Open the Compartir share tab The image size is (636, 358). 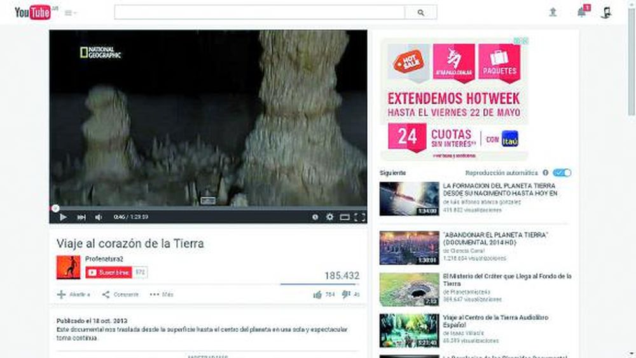pyautogui.click(x=120, y=295)
